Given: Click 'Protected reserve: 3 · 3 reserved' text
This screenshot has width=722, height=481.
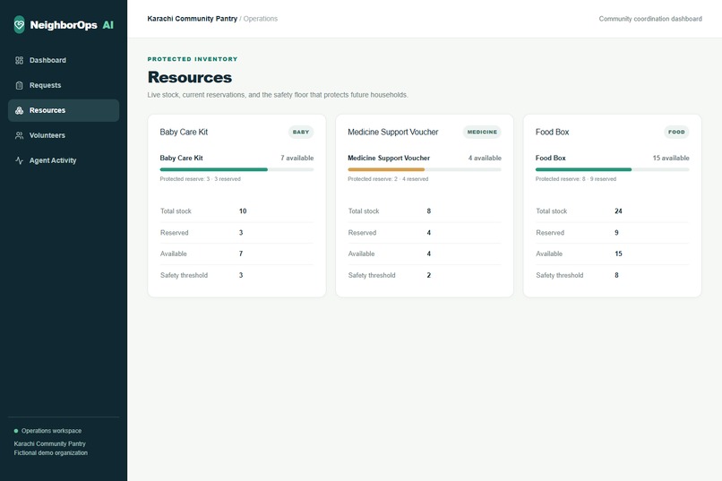Looking at the screenshot, I should click(x=201, y=179).
